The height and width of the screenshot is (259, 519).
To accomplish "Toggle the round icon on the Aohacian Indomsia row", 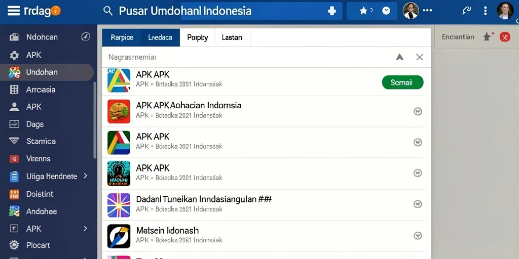I will (418, 112).
